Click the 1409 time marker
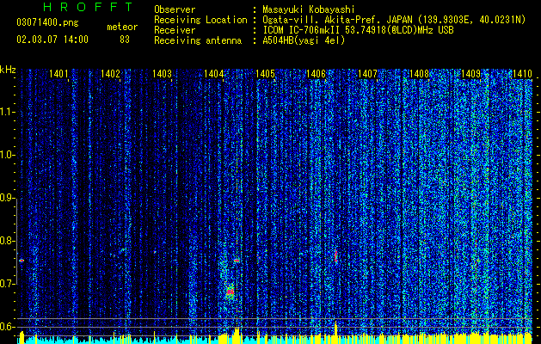This screenshot has width=541, height=344. 471,73
